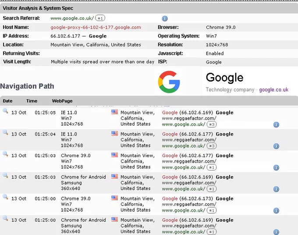Open magnifier icon for 01:25:05 IE 11.0 row

point(5,111)
